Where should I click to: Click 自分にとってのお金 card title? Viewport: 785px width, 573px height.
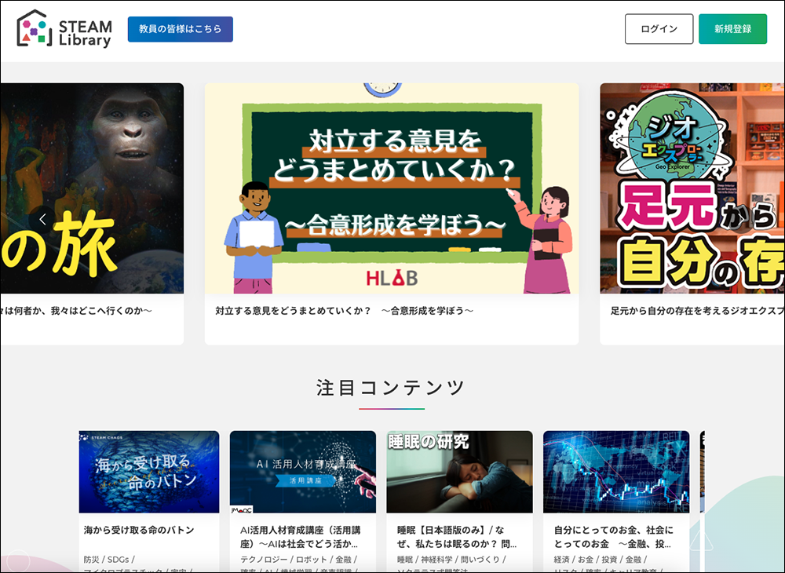pos(614,537)
